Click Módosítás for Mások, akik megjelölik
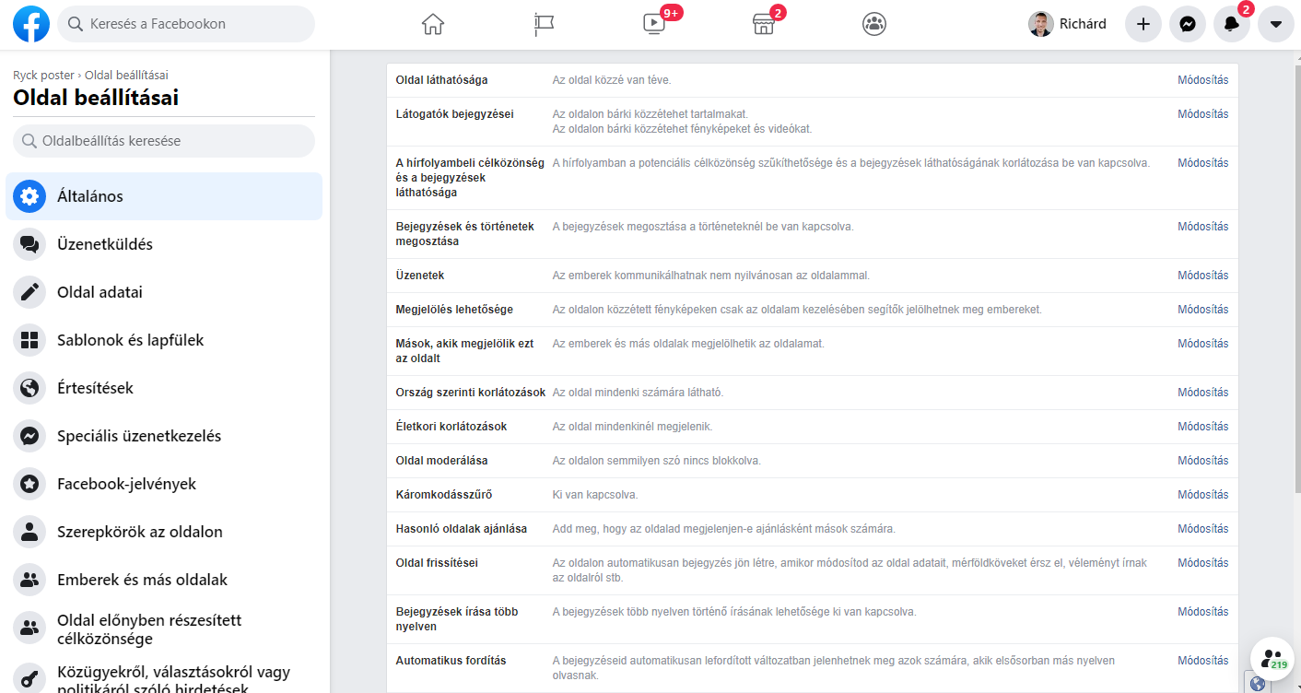 pos(1202,344)
